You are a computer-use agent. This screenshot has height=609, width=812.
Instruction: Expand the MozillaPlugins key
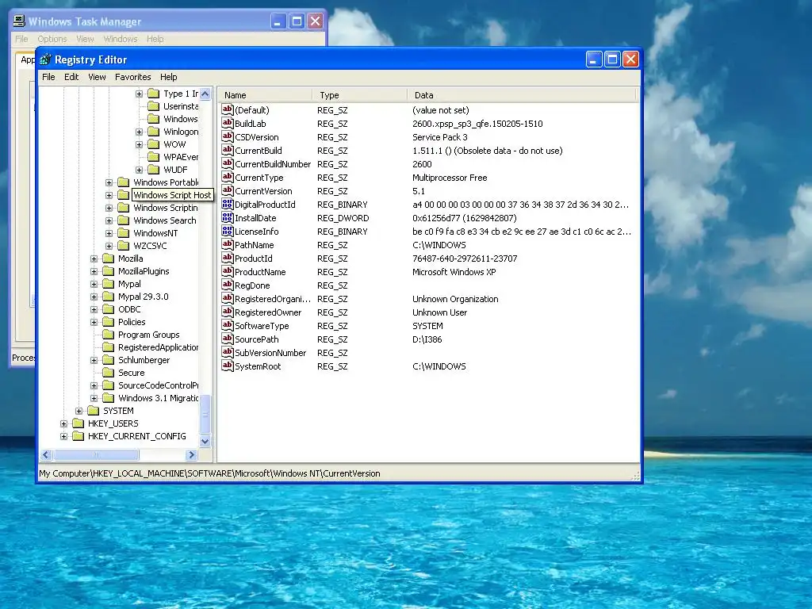point(94,271)
